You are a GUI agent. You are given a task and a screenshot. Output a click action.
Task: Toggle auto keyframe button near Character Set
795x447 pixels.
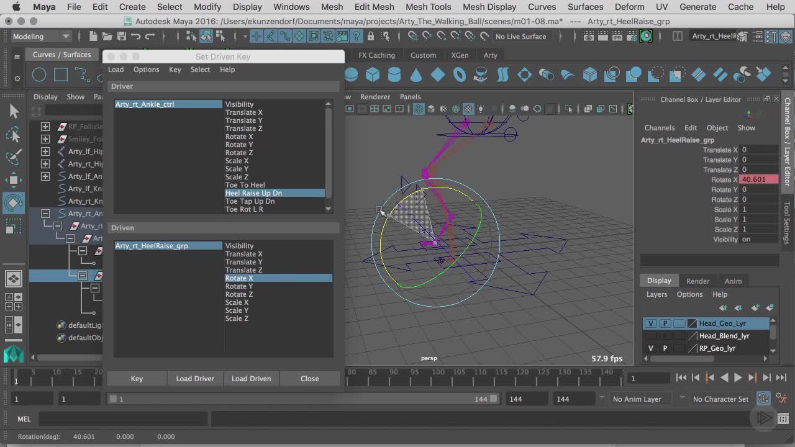[x=763, y=399]
